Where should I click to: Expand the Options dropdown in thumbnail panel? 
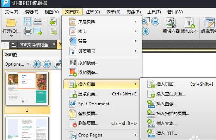pos(17,64)
